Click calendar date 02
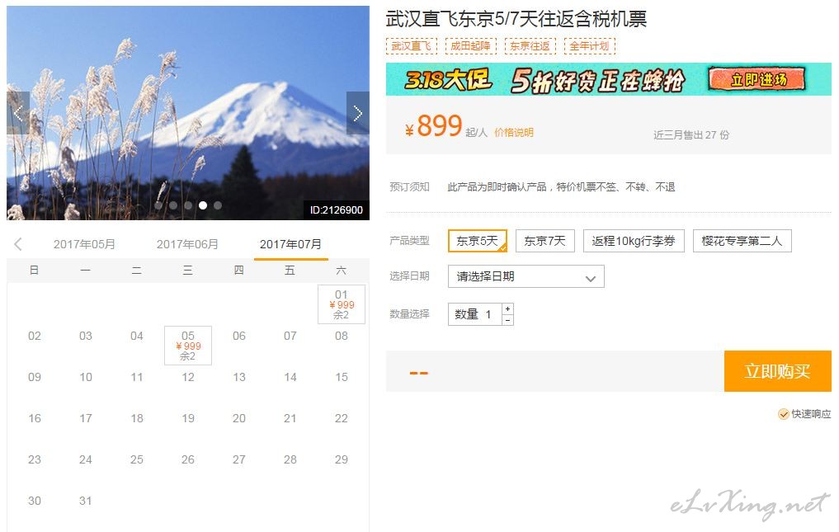The image size is (839, 532). [35, 337]
